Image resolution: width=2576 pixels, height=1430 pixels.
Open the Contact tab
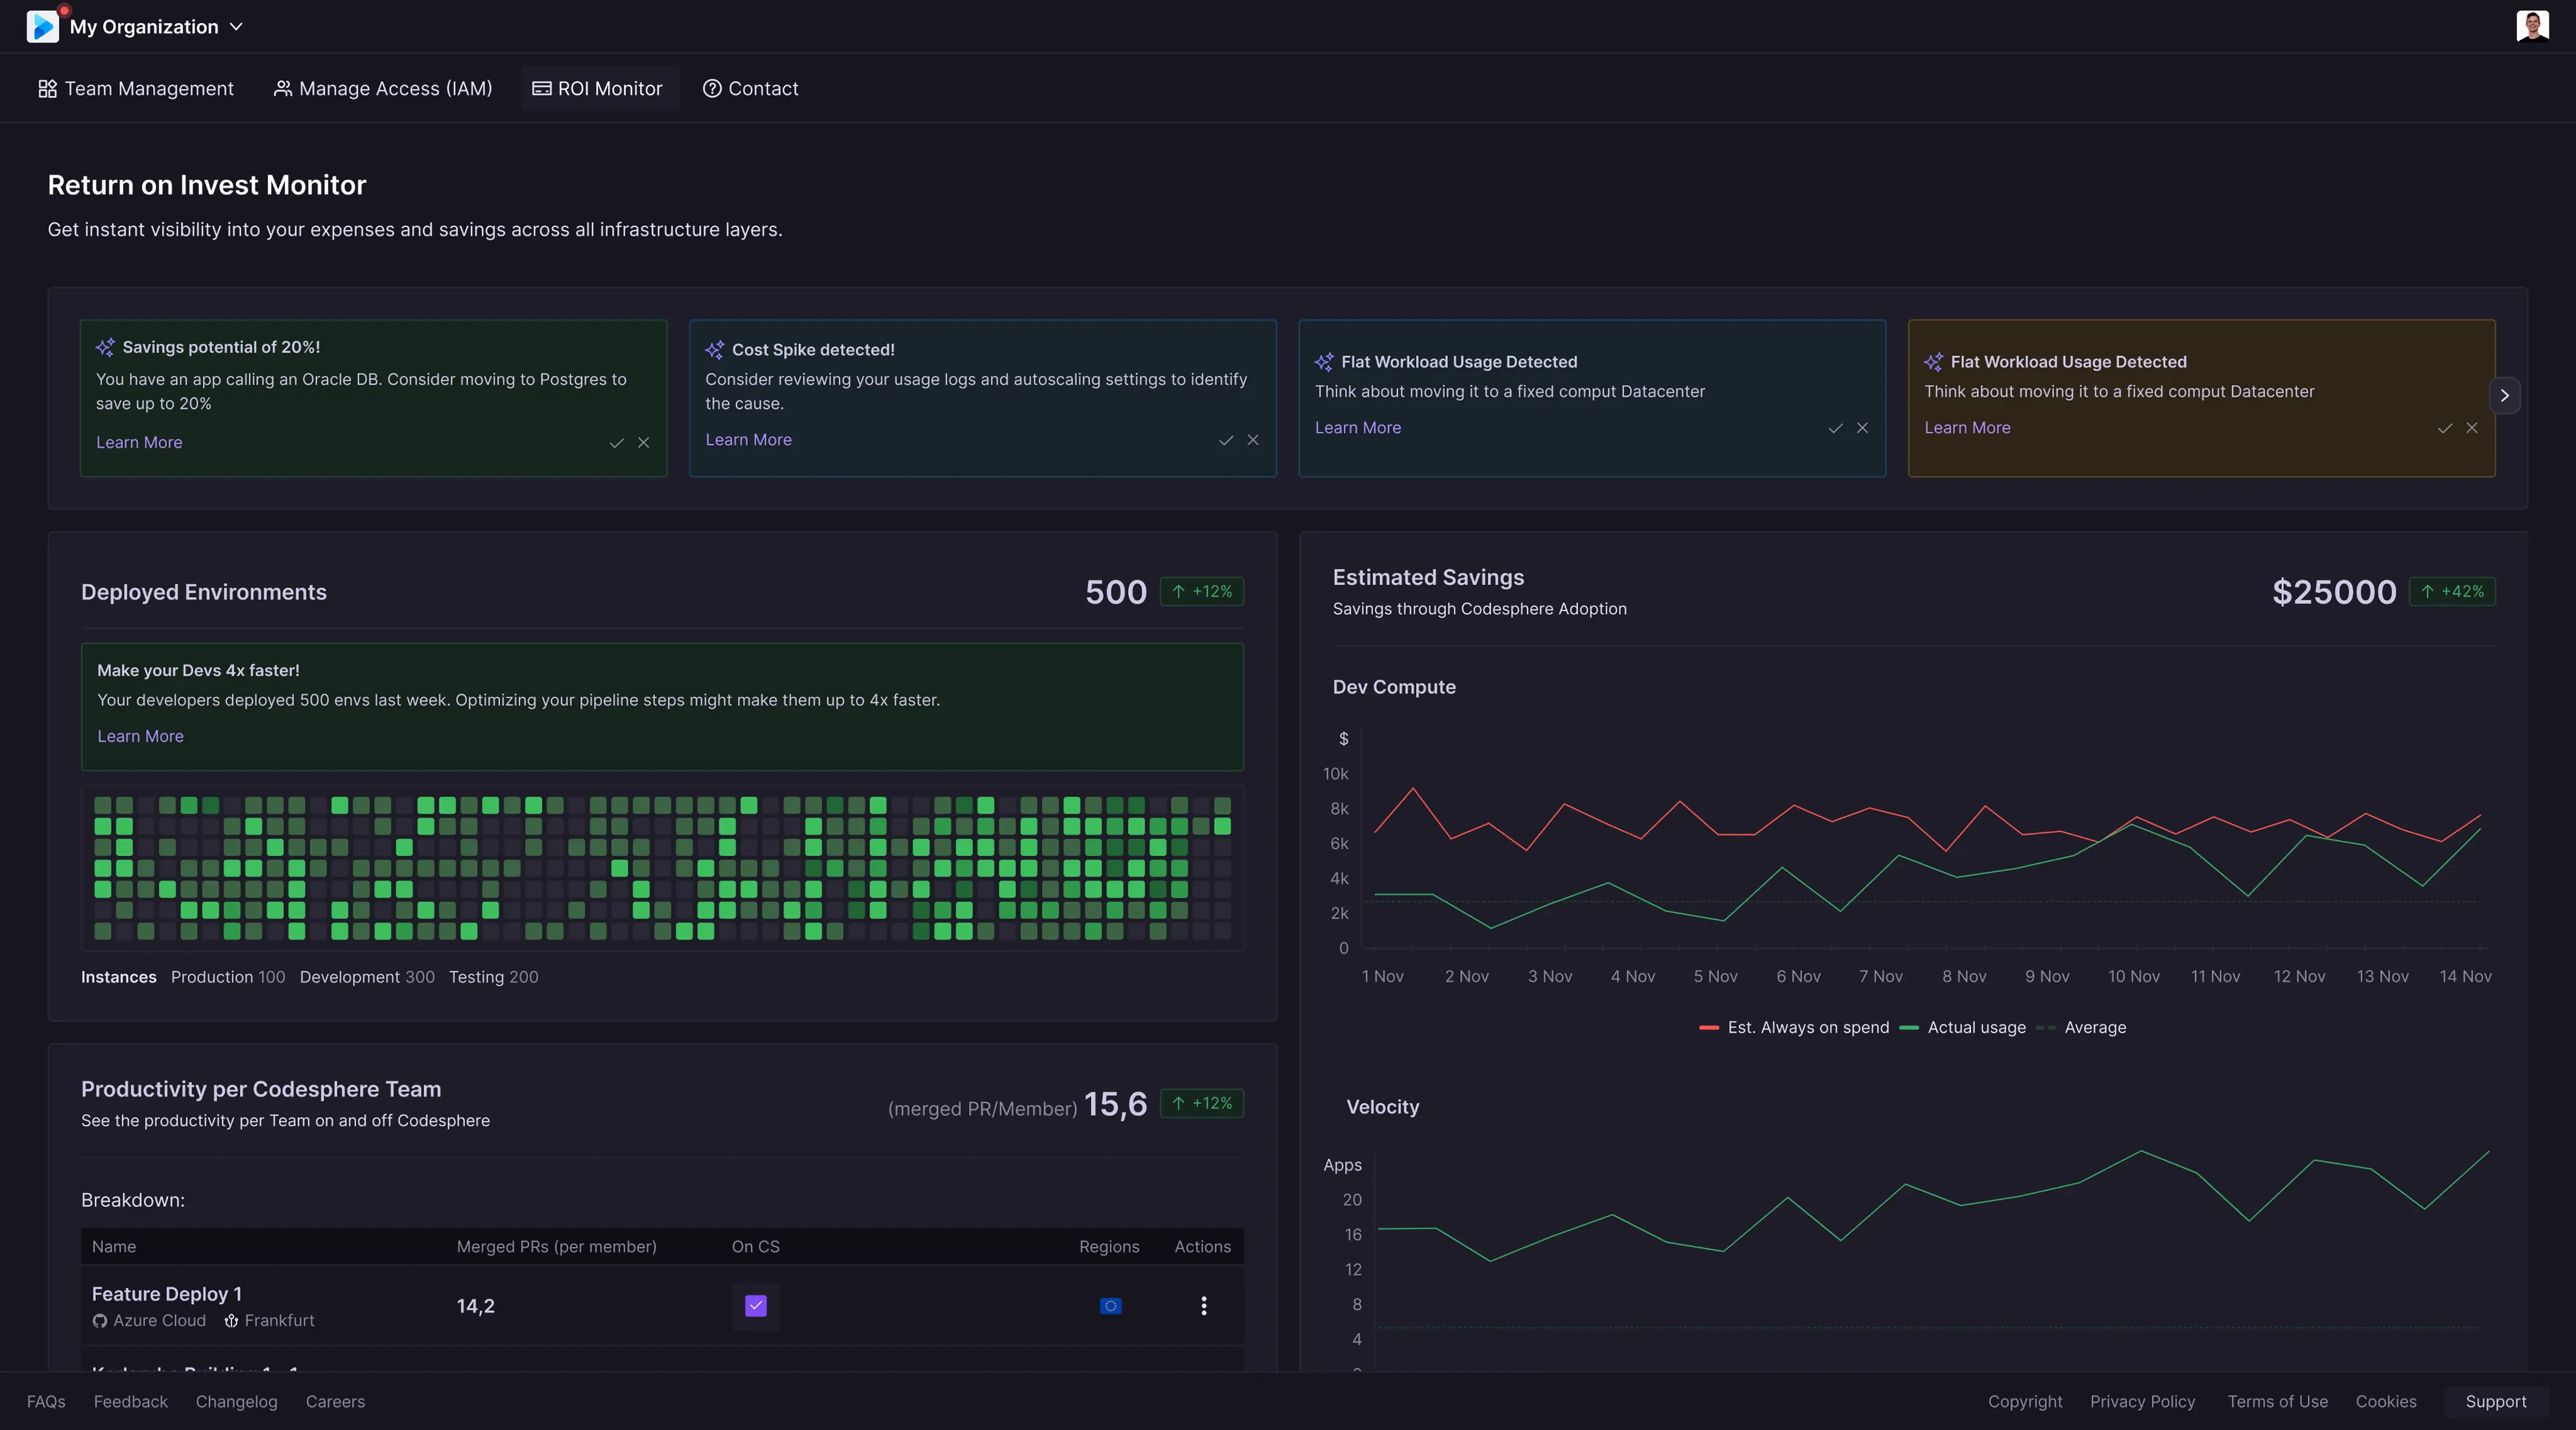pyautogui.click(x=750, y=89)
